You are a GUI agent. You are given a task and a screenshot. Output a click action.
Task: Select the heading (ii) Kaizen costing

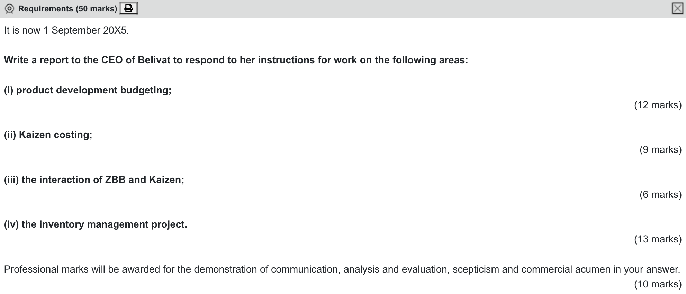click(x=48, y=135)
